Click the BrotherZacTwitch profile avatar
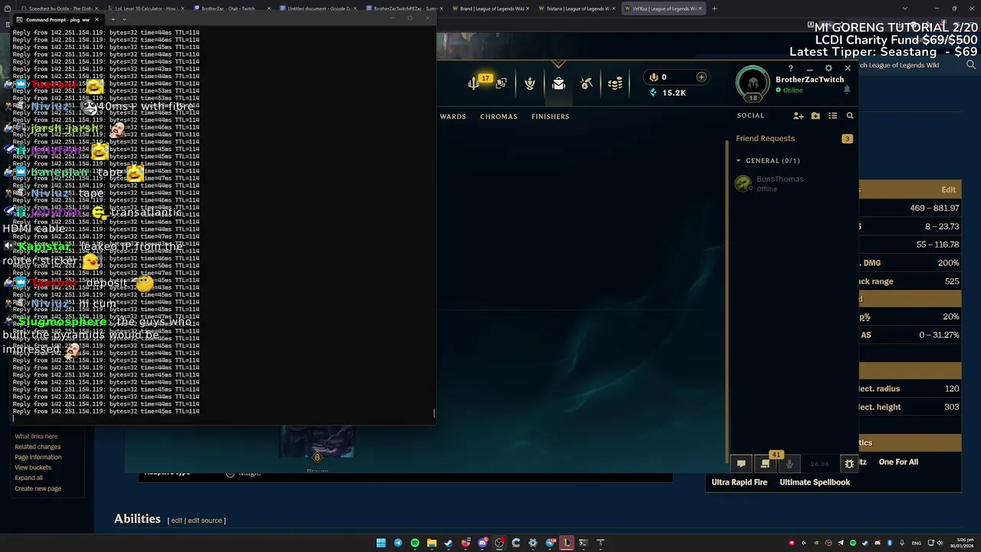Screen dimensions: 981x552 [x=753, y=83]
